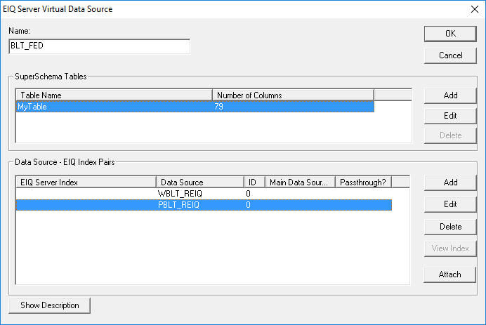Select the MyTable row
Screen dimensions: 486x325
(195, 107)
